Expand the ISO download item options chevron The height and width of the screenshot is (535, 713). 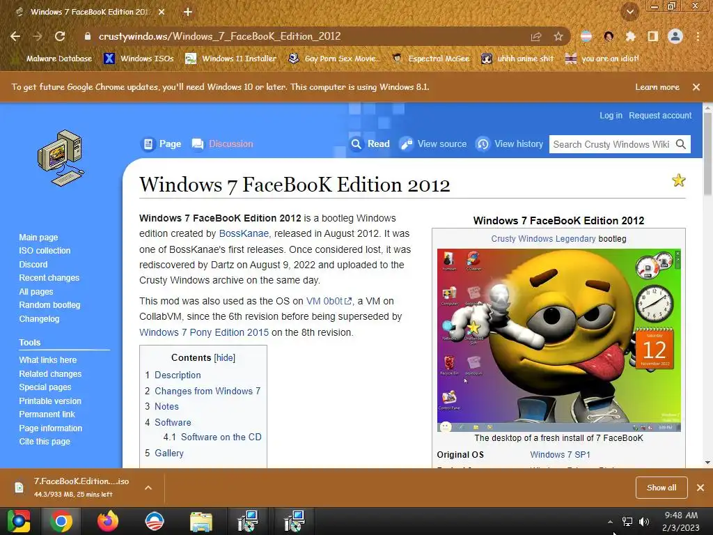[148, 488]
